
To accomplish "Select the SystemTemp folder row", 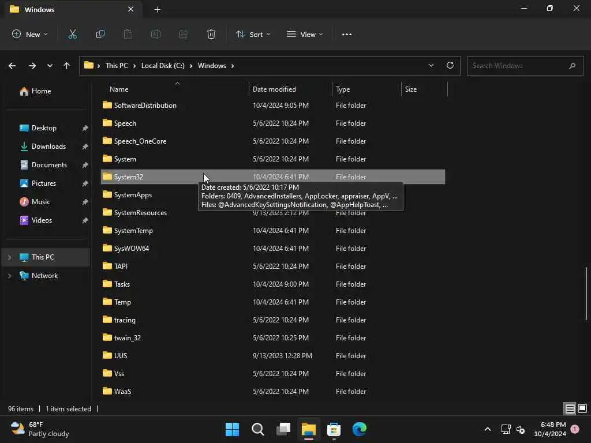I will pos(273,231).
